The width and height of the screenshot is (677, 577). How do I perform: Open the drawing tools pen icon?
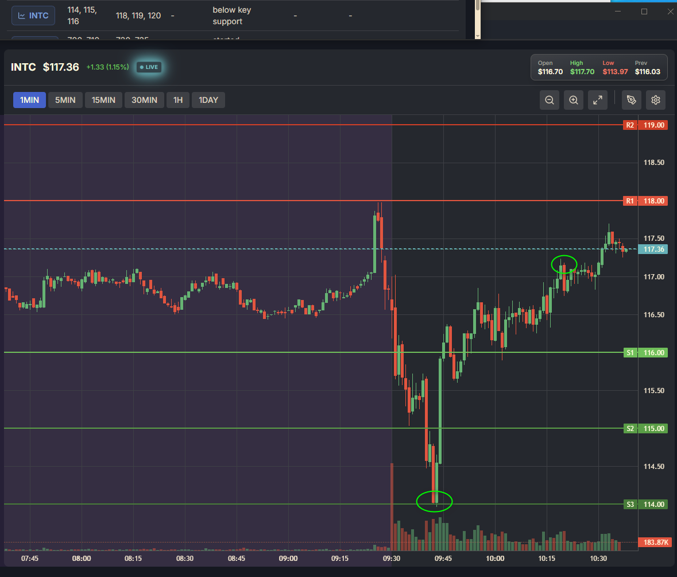631,100
